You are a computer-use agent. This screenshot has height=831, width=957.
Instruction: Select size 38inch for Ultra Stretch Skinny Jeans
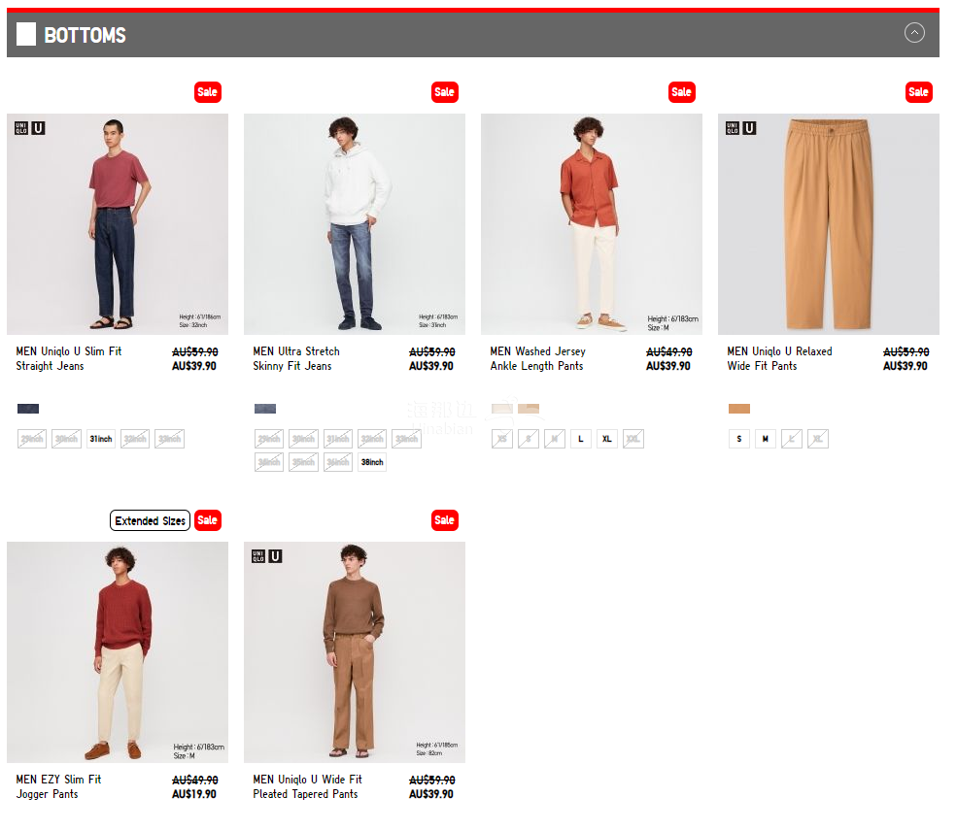coord(371,462)
